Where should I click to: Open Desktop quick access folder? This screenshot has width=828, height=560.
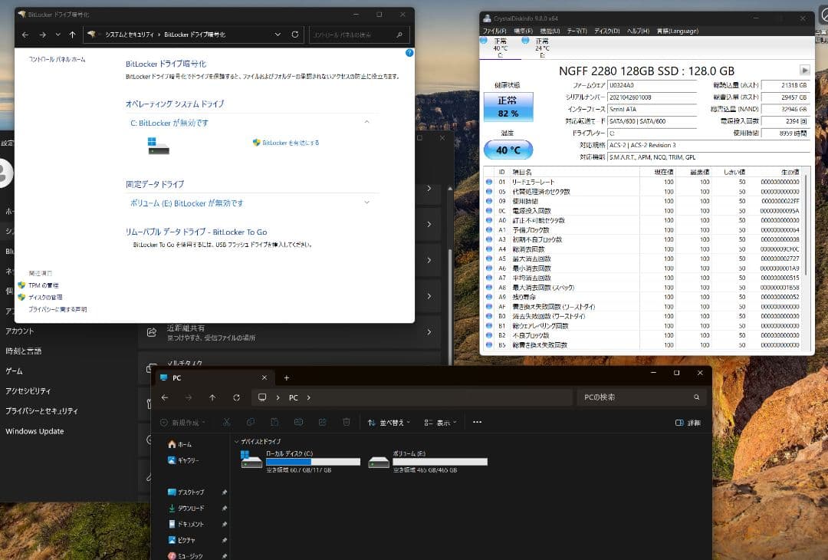point(186,492)
